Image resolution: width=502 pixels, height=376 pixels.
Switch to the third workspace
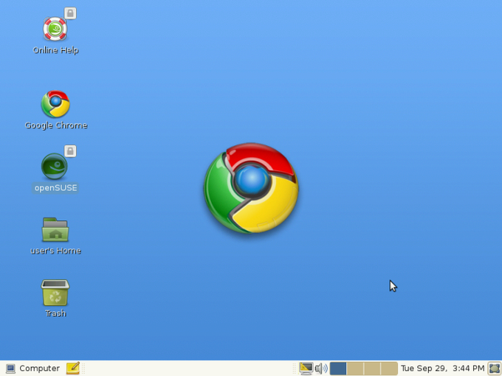coord(372,369)
